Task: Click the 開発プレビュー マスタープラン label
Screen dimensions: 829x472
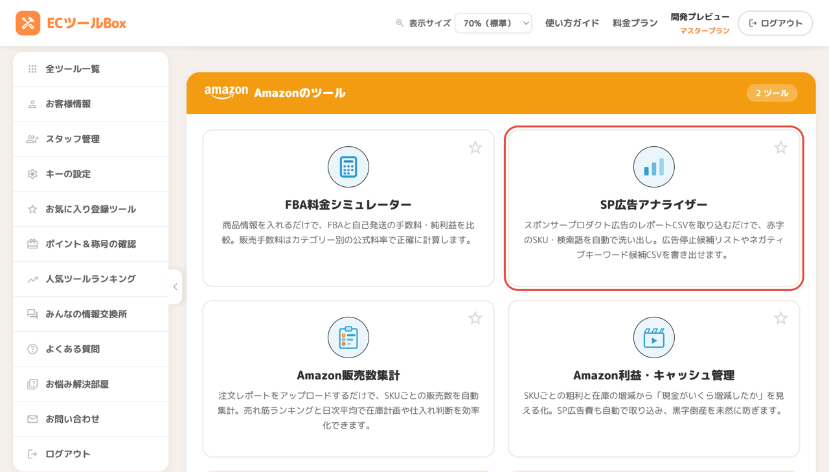Action: [700, 23]
